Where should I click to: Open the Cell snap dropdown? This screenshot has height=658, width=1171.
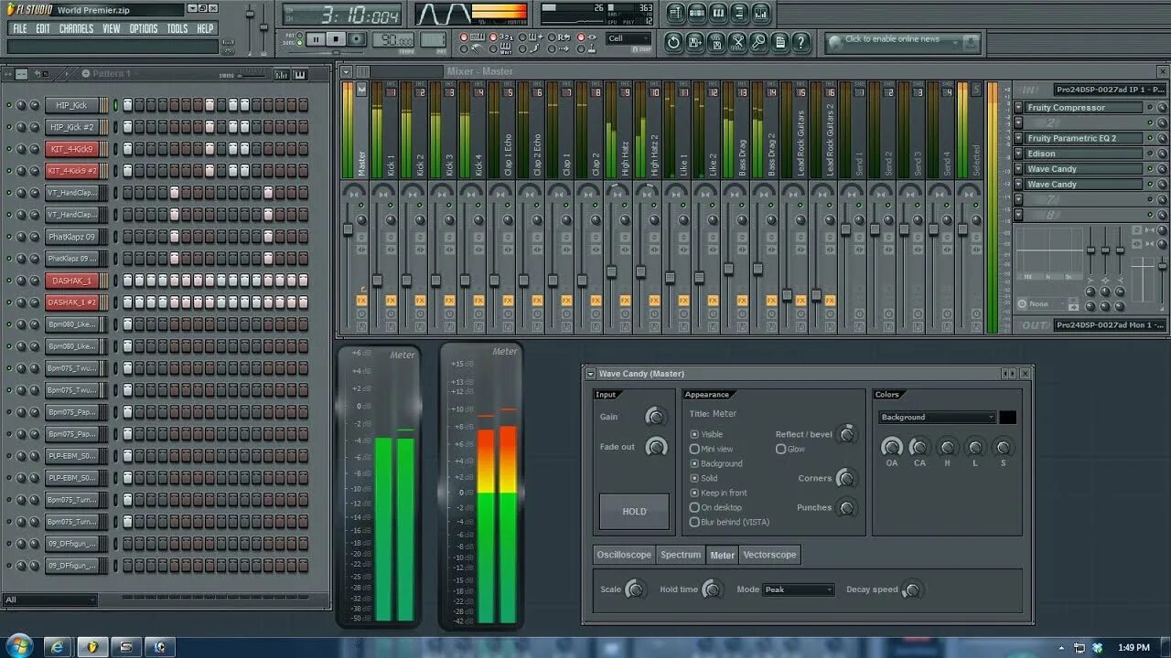[x=629, y=39]
